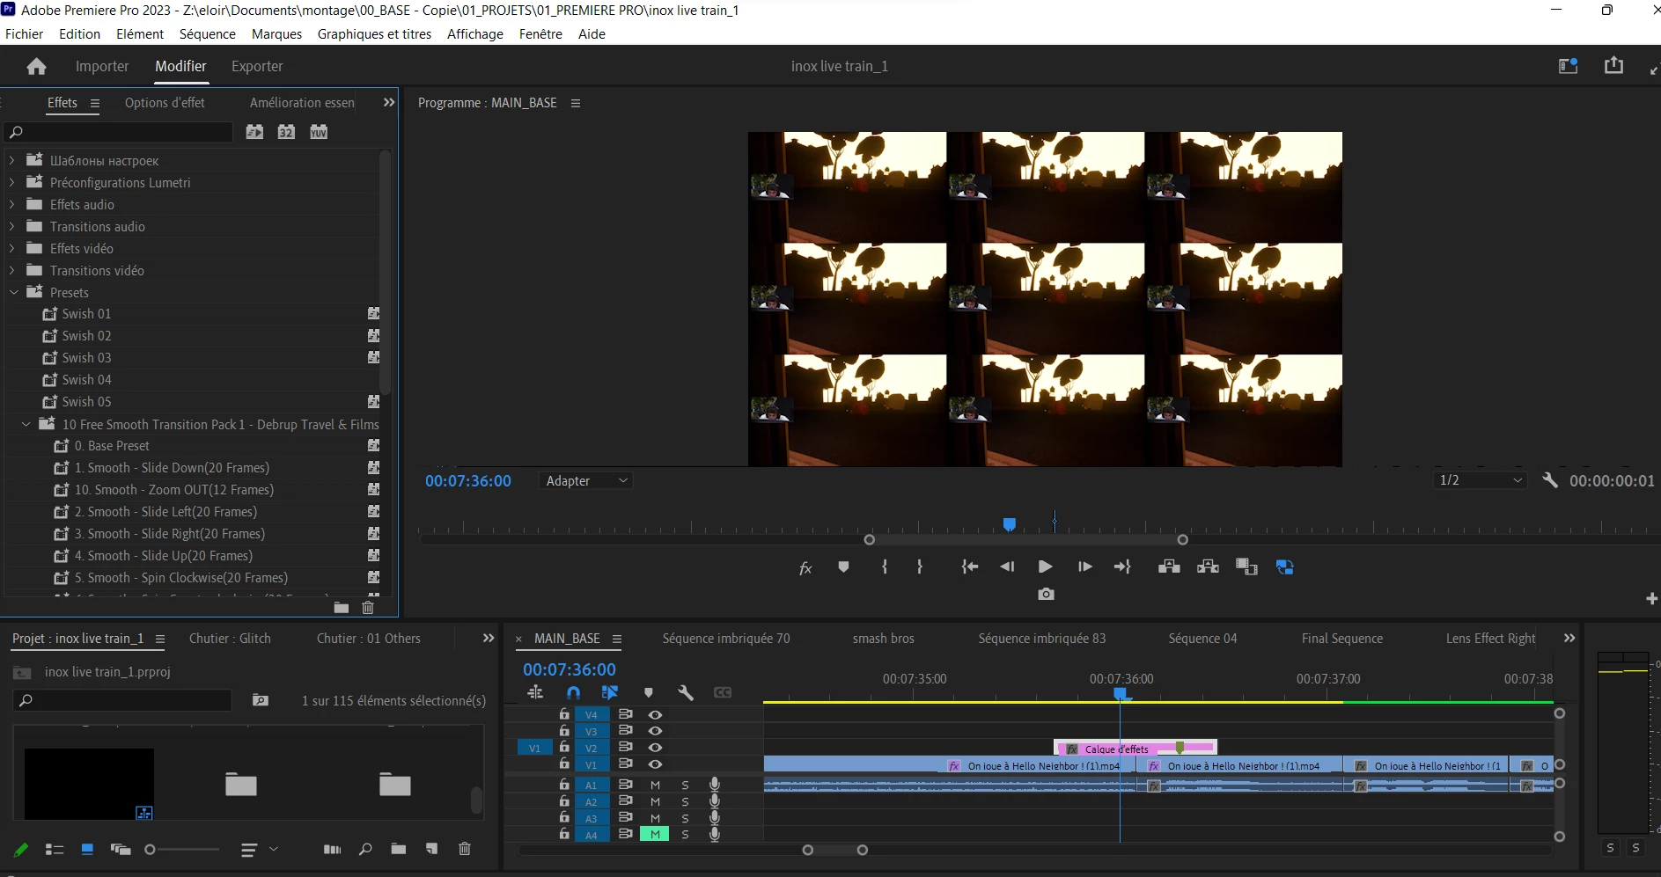1661x877 pixels.
Task: Mute audio track A1
Action: (655, 785)
